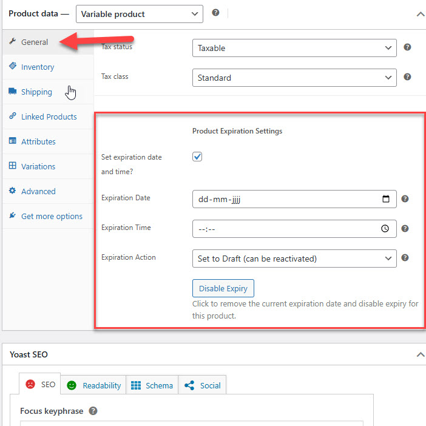Click the share icon on Social tab
Image resolution: width=426 pixels, height=426 pixels.
click(189, 385)
